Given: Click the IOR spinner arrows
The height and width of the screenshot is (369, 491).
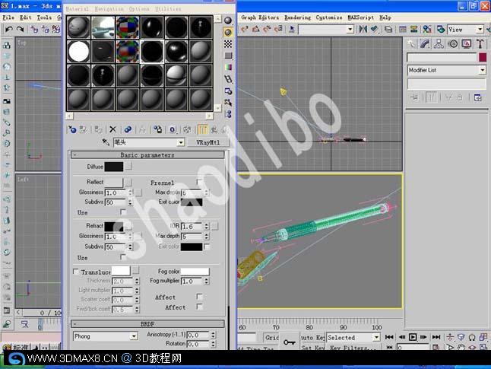Looking at the screenshot, I should point(207,227).
